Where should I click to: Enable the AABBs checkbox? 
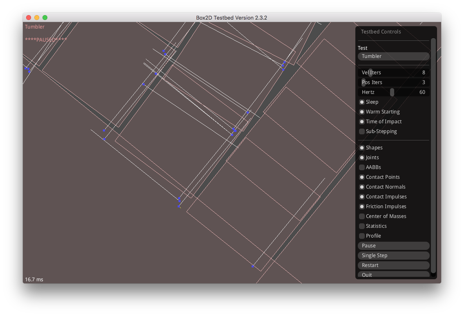pyautogui.click(x=362, y=167)
